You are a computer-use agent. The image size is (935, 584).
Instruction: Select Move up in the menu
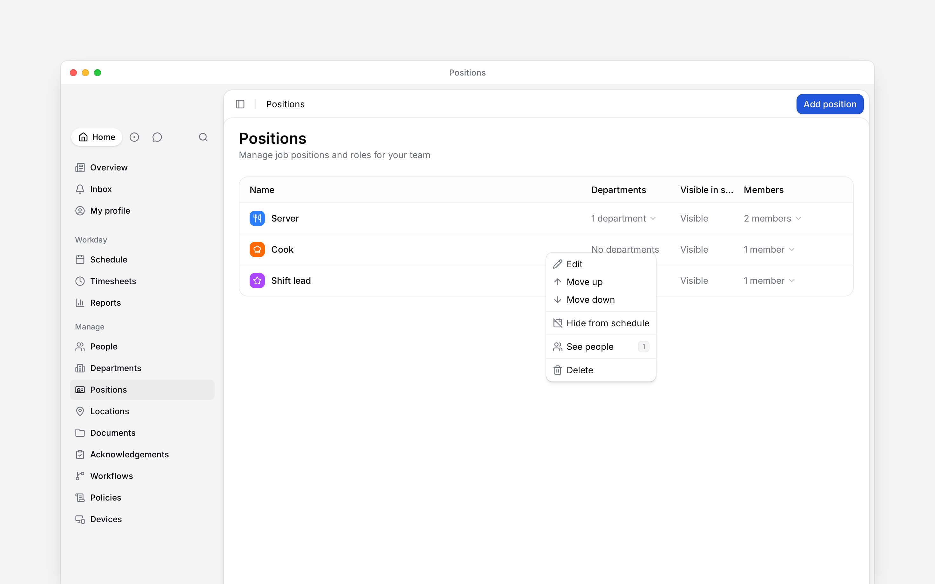601,282
